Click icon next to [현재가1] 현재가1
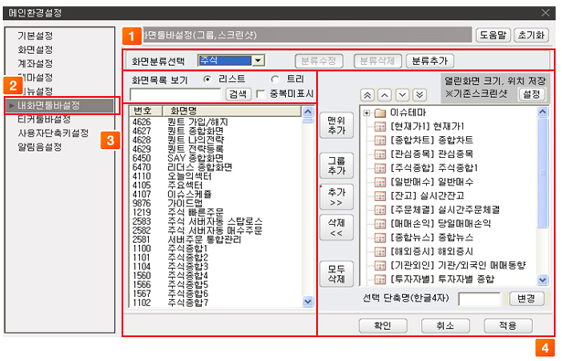Screen dimensions: 562x361 click(379, 126)
